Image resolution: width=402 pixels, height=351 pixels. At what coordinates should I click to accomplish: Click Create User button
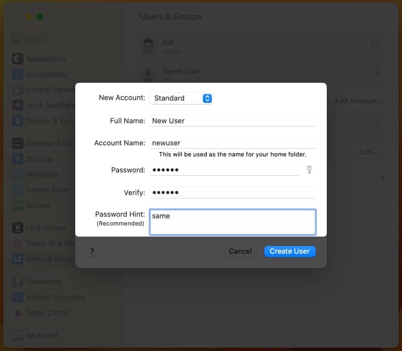290,252
